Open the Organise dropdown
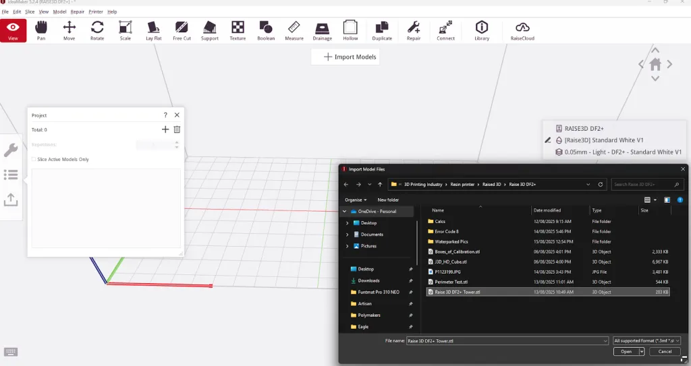Image resolution: width=691 pixels, height=366 pixels. pyautogui.click(x=356, y=200)
